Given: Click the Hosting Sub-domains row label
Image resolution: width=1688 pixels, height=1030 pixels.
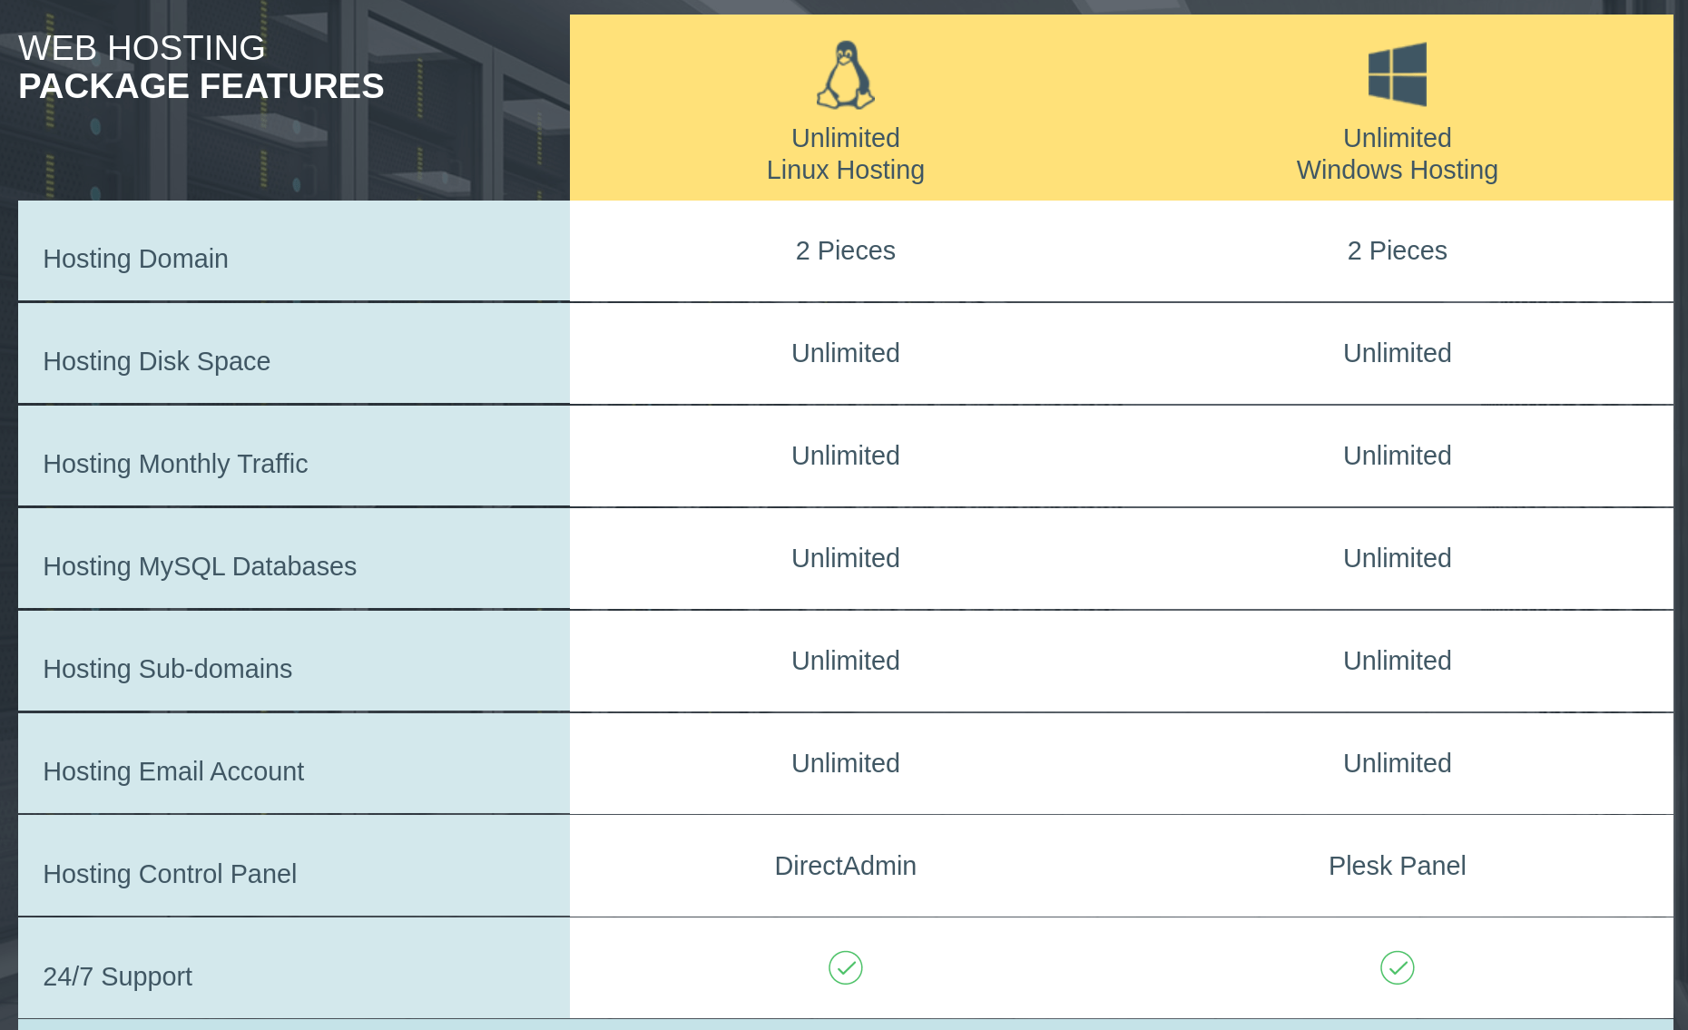Looking at the screenshot, I should 167,669.
